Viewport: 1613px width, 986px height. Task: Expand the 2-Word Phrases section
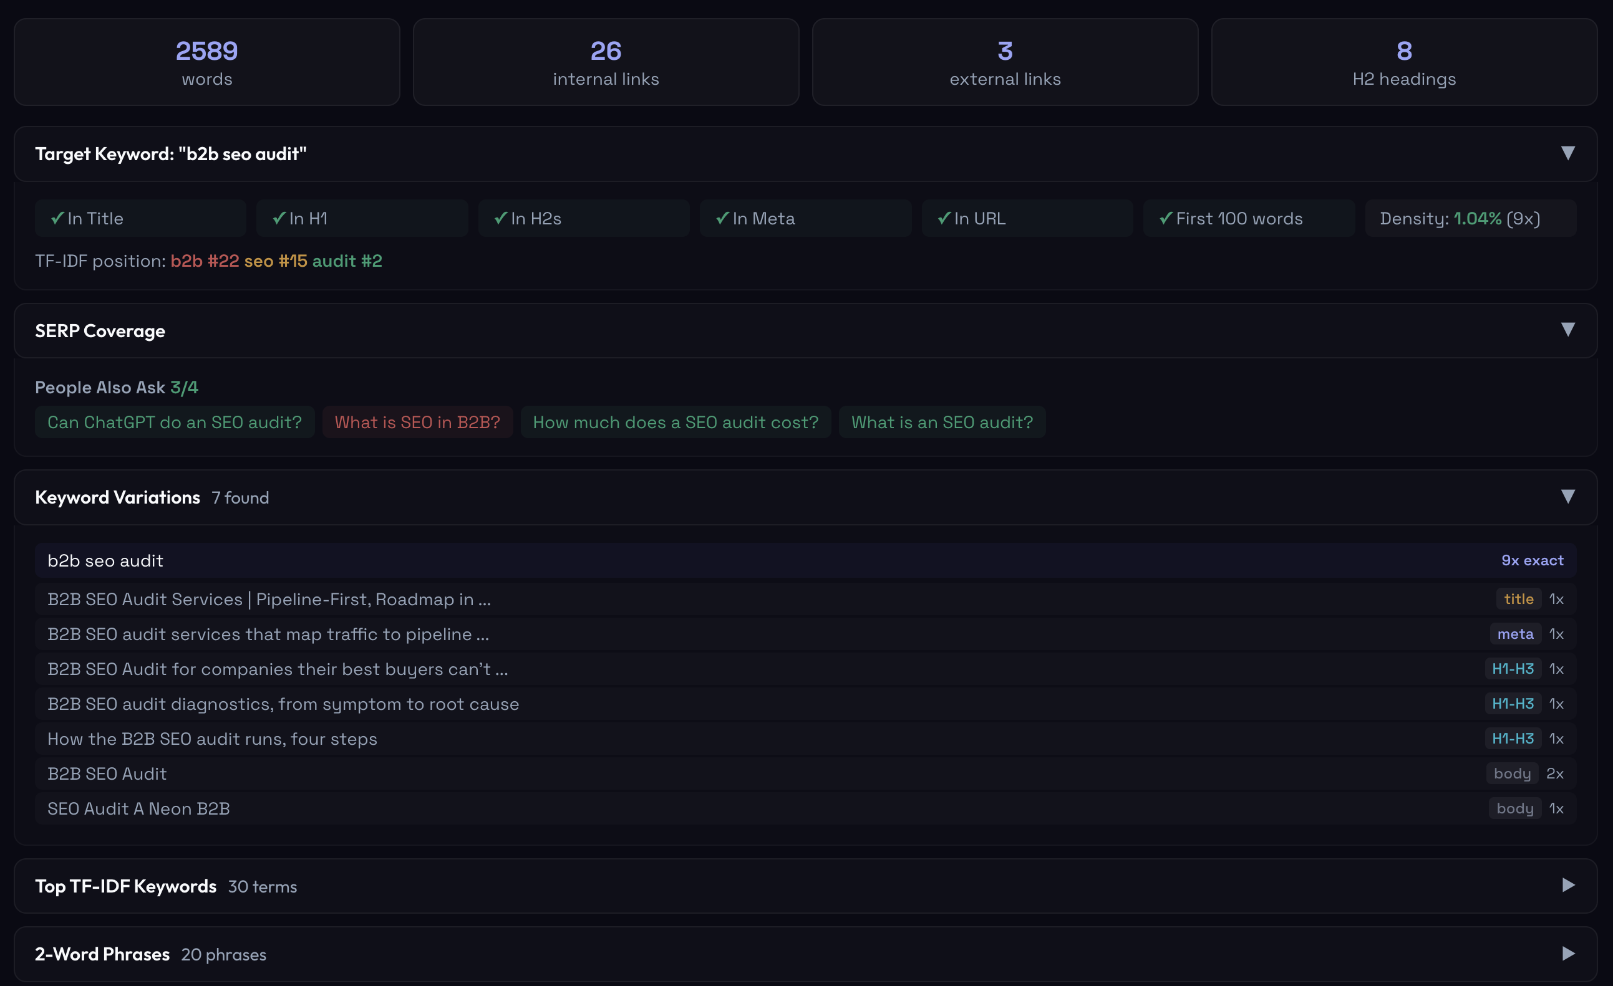tap(805, 954)
